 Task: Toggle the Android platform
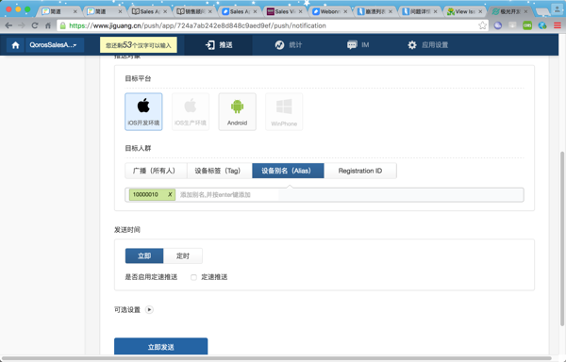237,111
